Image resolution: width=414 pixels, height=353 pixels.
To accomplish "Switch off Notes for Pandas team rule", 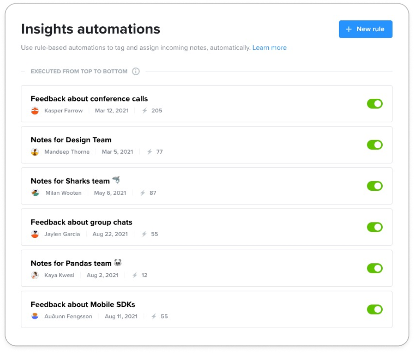I will point(375,268).
